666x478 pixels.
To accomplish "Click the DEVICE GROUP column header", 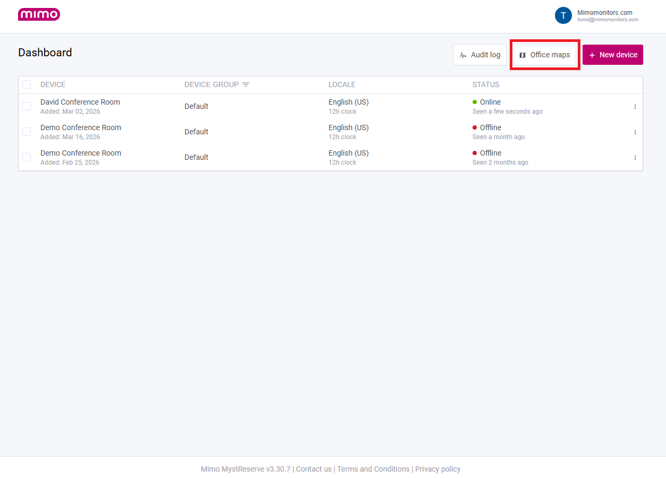I will [x=212, y=84].
